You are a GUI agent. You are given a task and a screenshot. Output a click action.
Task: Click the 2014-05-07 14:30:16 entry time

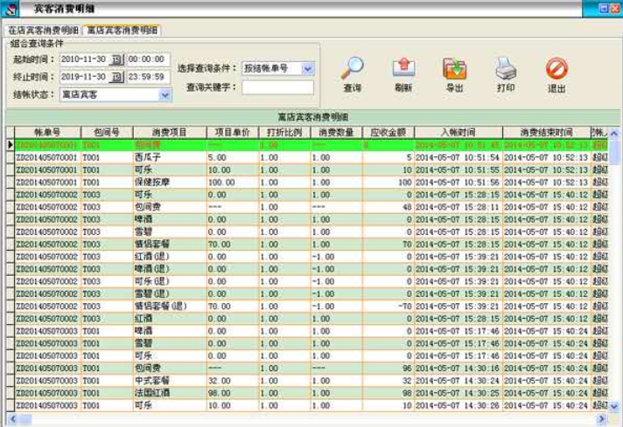458,368
